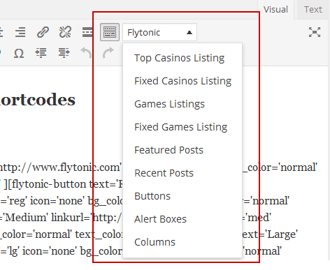Select Featured Posts shortcode option
The height and width of the screenshot is (270, 330).
(x=182, y=150)
